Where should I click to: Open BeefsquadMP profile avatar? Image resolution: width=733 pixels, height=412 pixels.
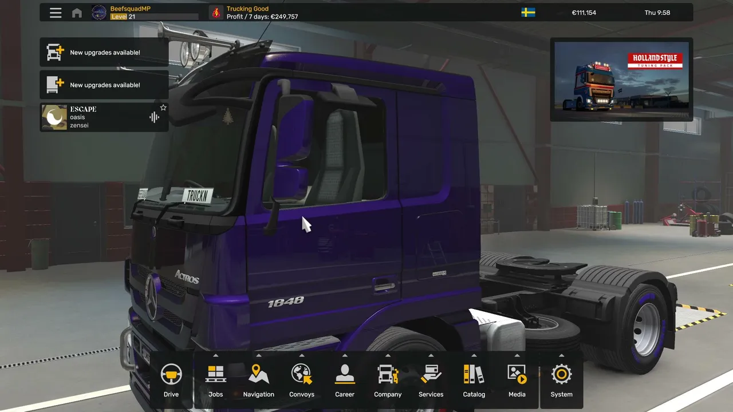tap(99, 13)
